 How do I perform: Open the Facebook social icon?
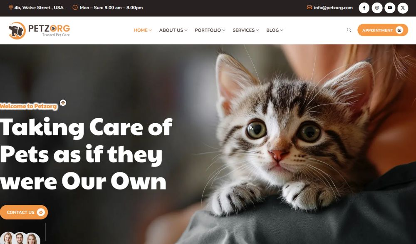click(364, 7)
